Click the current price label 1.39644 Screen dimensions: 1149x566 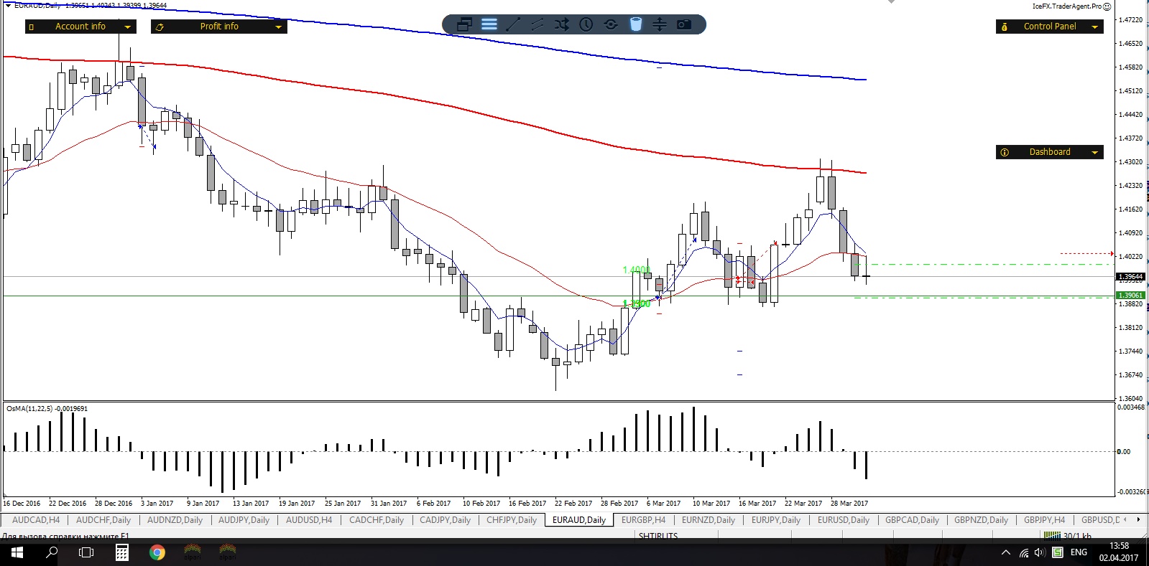1130,277
